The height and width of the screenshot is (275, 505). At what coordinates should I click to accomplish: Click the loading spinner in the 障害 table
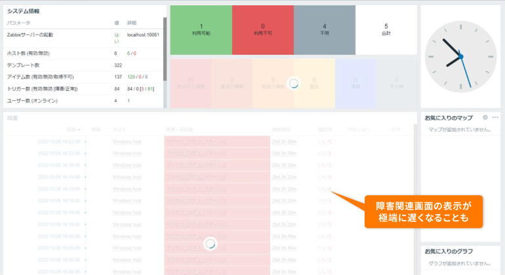(211, 243)
